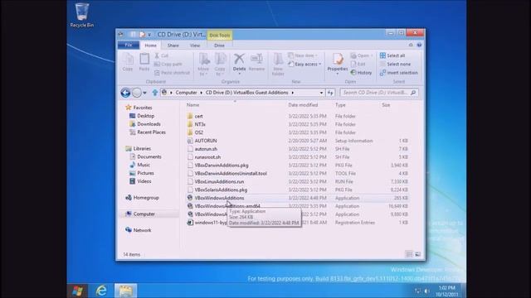Expand the Delete options arrow
Viewport: 531px width, 298px height.
239,74
